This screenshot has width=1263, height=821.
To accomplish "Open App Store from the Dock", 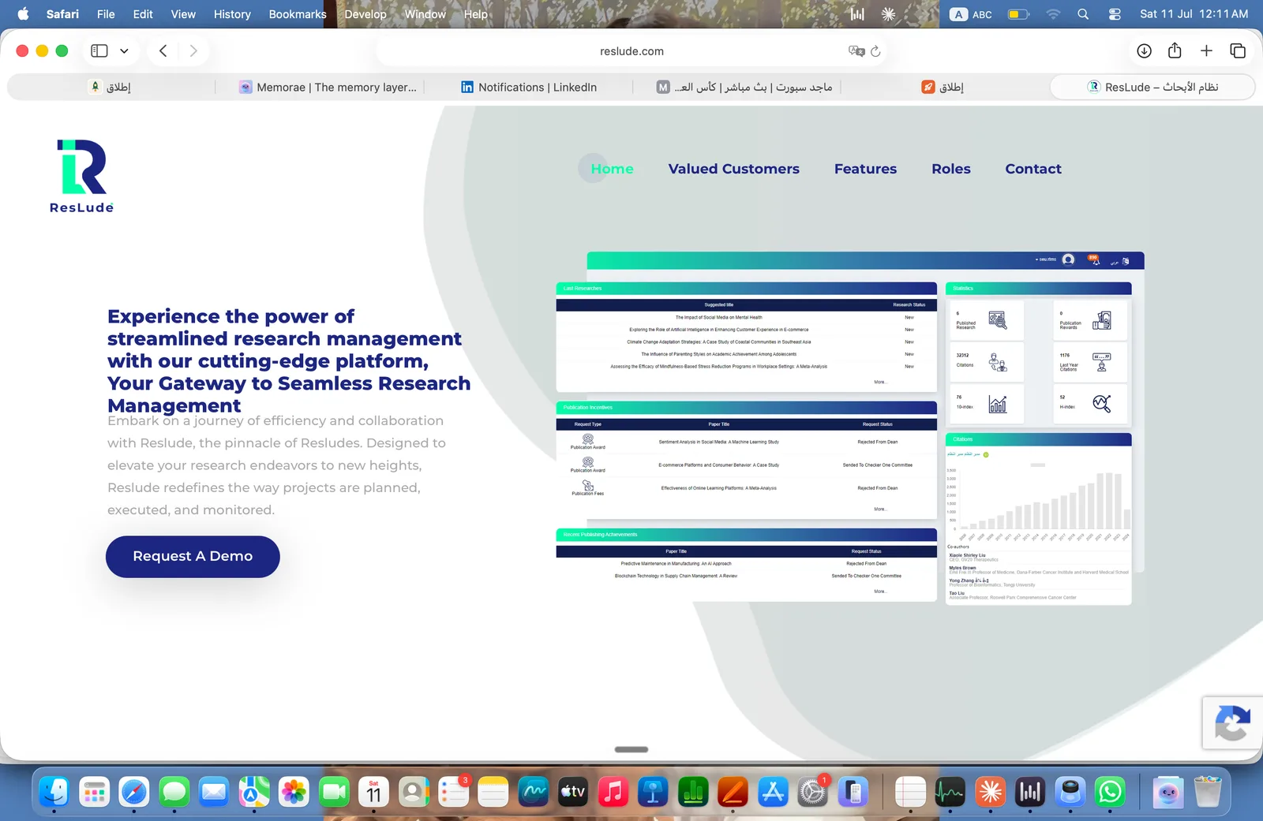I will point(773,791).
